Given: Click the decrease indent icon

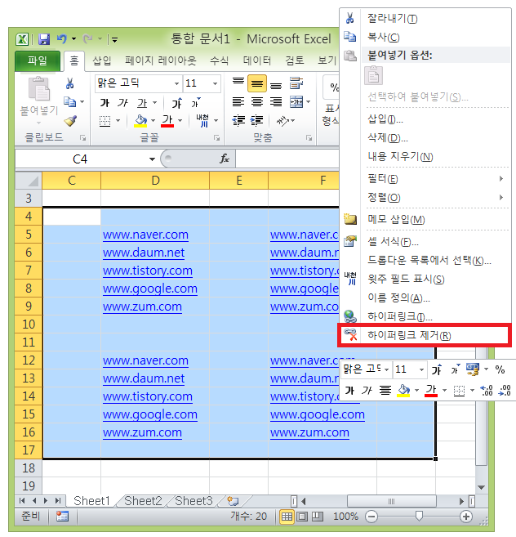Looking at the screenshot, I should [x=238, y=120].
